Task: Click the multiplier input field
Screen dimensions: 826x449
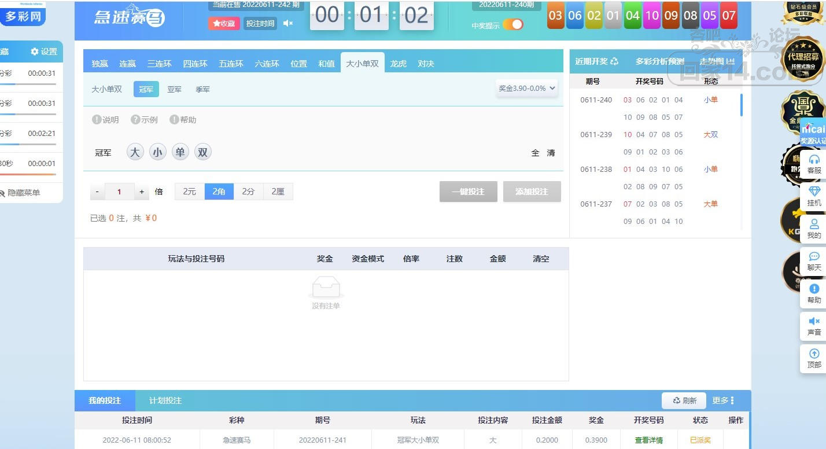Action: coord(119,192)
